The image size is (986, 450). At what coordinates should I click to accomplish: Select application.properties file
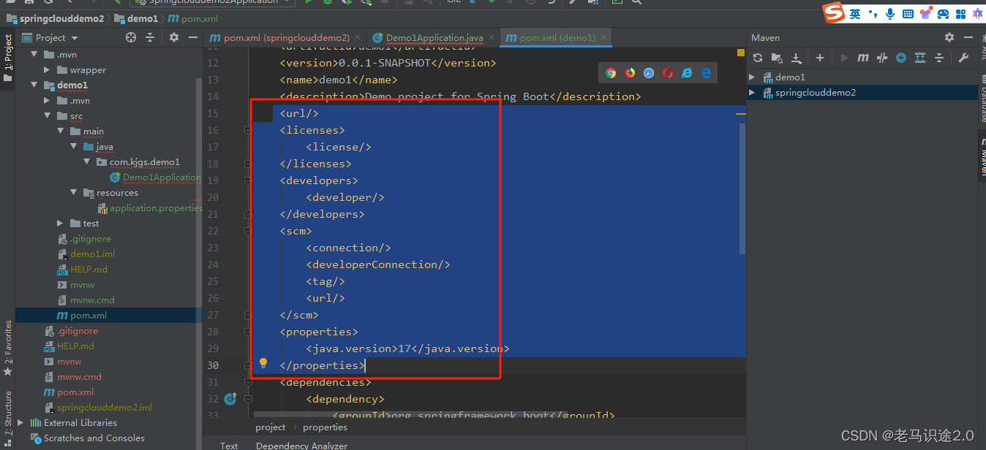tap(150, 207)
